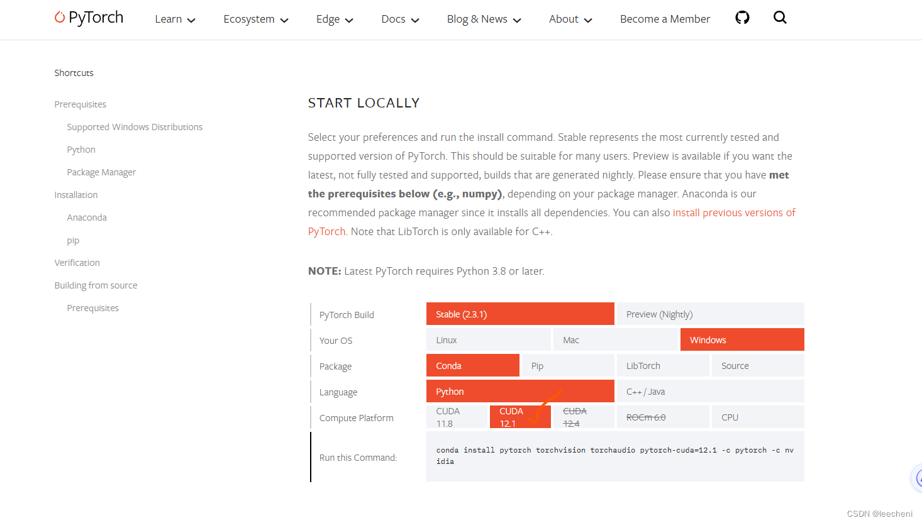Jump to the Installation shortcut
The image size is (922, 523).
[x=76, y=195]
